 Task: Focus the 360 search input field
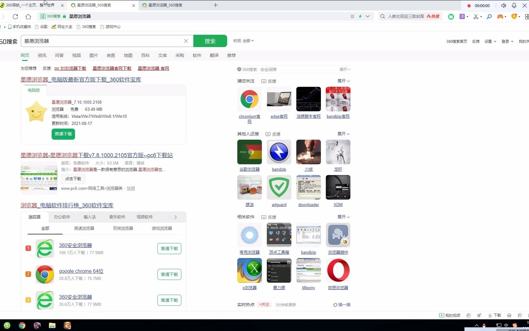pyautogui.click(x=103, y=41)
